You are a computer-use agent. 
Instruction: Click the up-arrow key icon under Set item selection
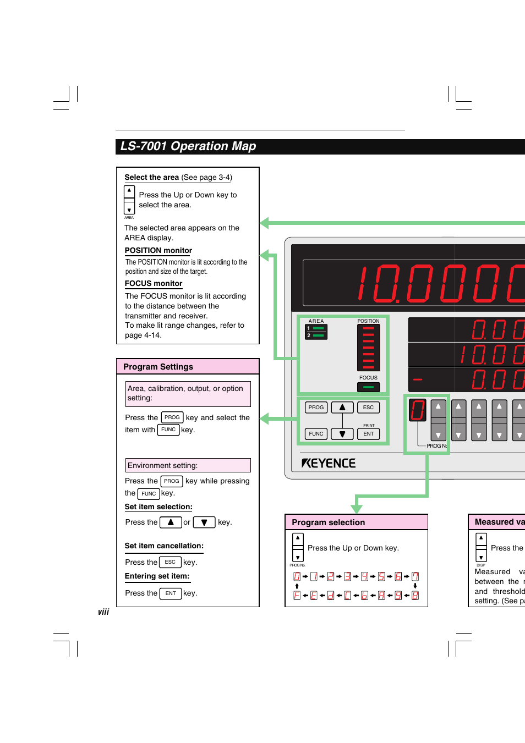click(x=171, y=522)
